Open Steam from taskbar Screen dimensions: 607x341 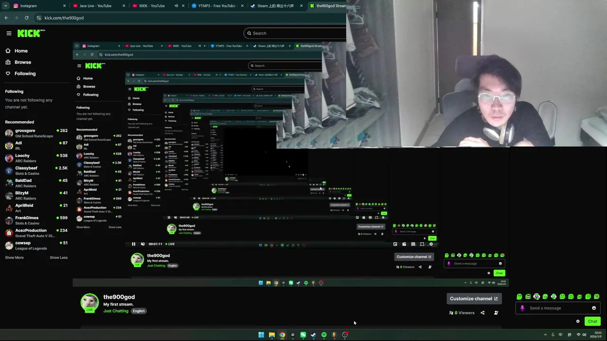[313, 335]
